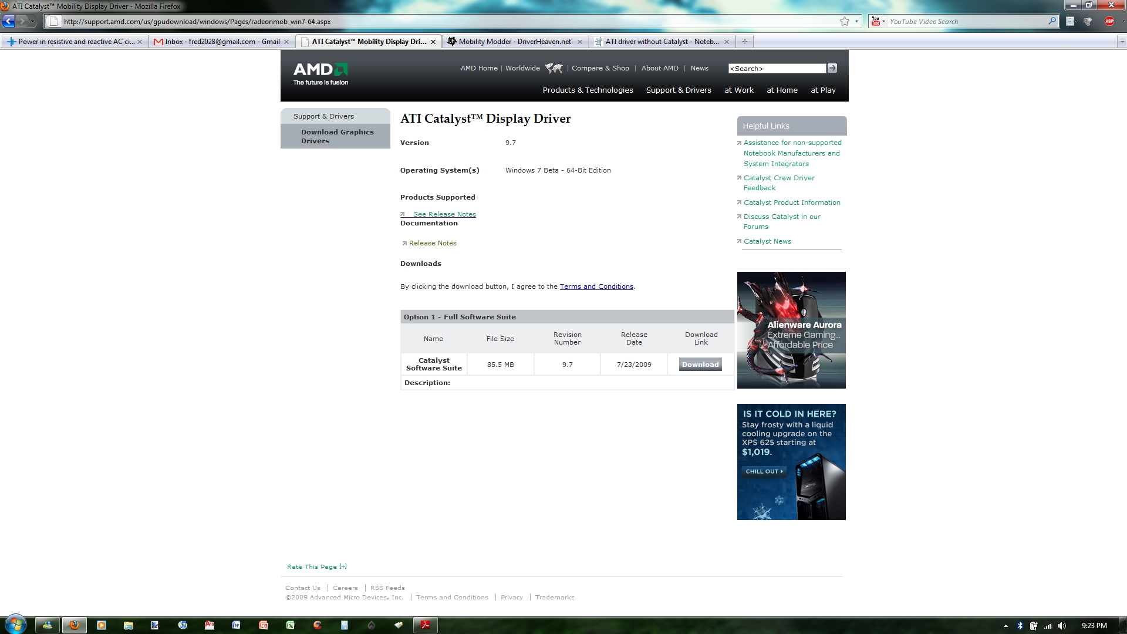Open the Contact Us footer link
1127x634 pixels.
[x=303, y=588]
